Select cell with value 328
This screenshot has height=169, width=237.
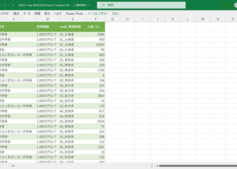[96, 60]
